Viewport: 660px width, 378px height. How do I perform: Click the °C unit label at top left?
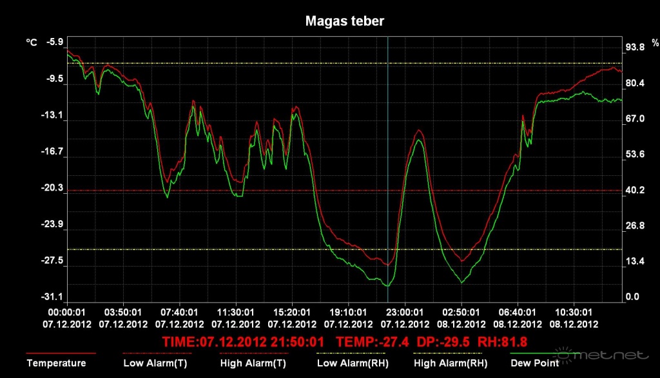(31, 43)
